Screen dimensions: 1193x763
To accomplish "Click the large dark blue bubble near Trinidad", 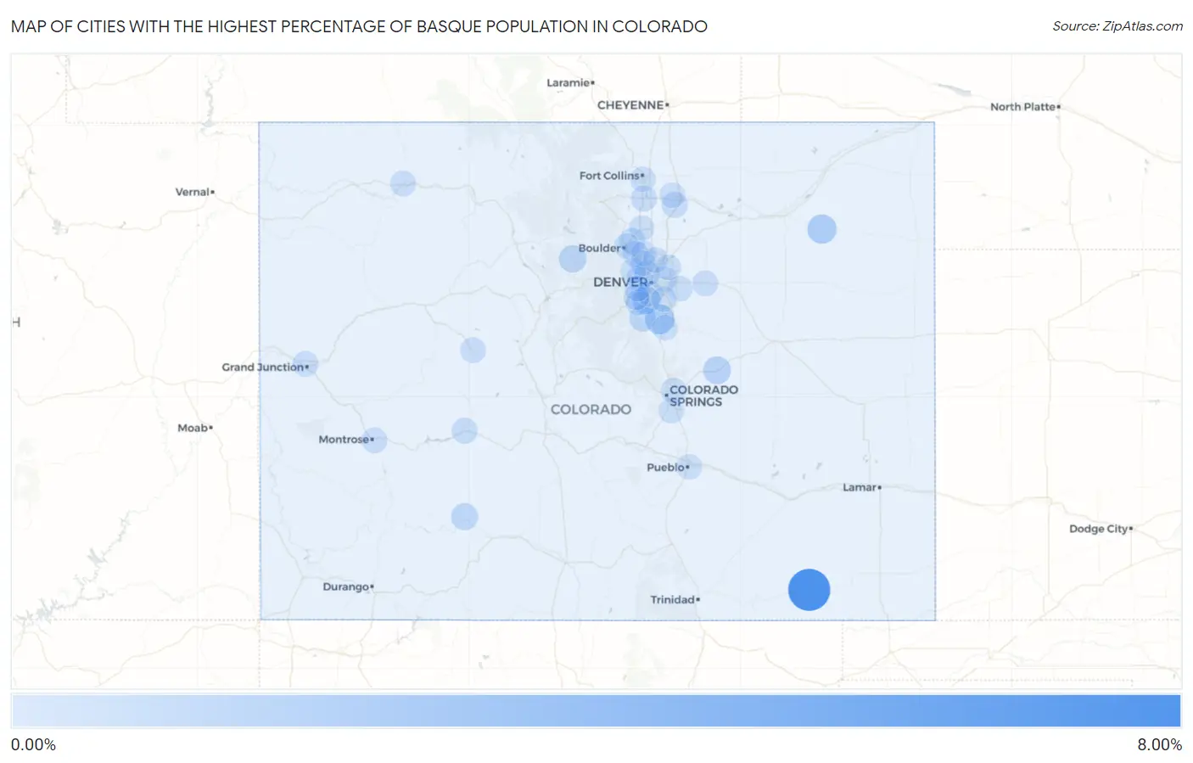I will point(809,590).
